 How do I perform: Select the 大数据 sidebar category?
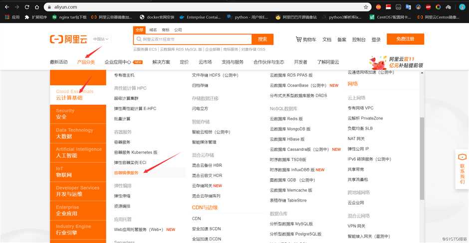click(x=78, y=133)
